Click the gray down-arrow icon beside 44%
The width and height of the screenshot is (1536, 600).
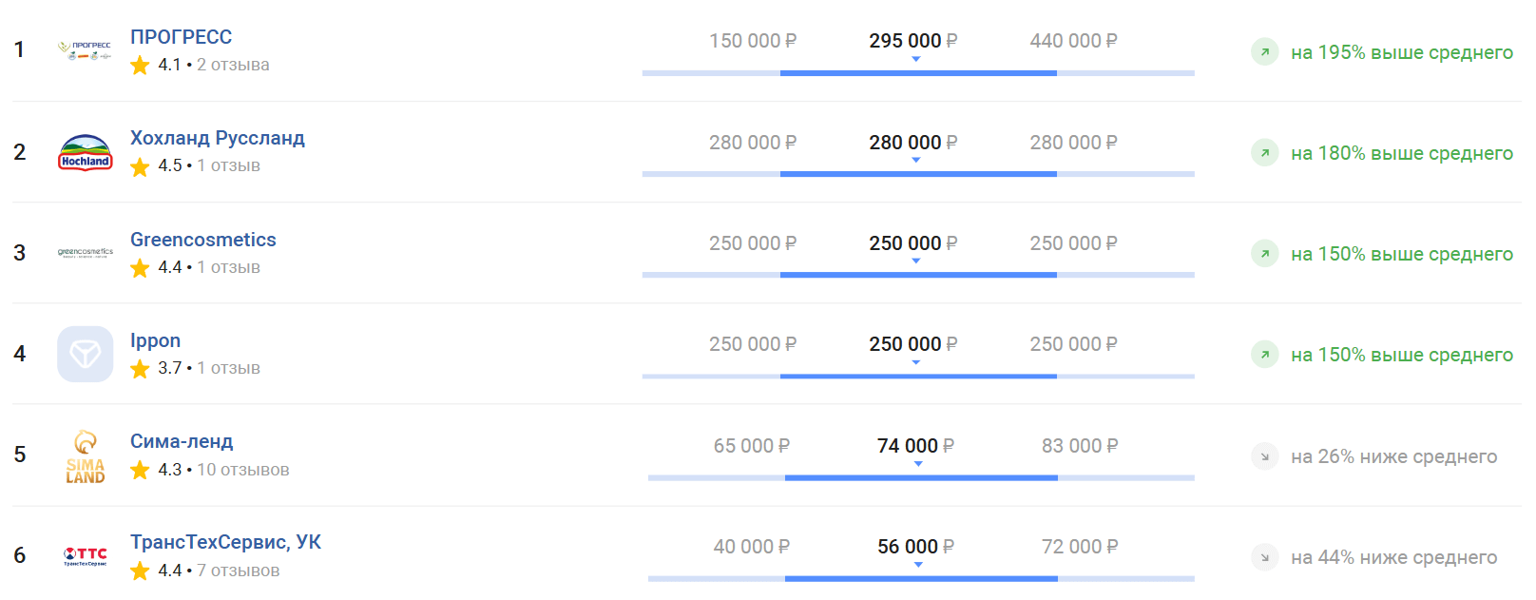1264,557
